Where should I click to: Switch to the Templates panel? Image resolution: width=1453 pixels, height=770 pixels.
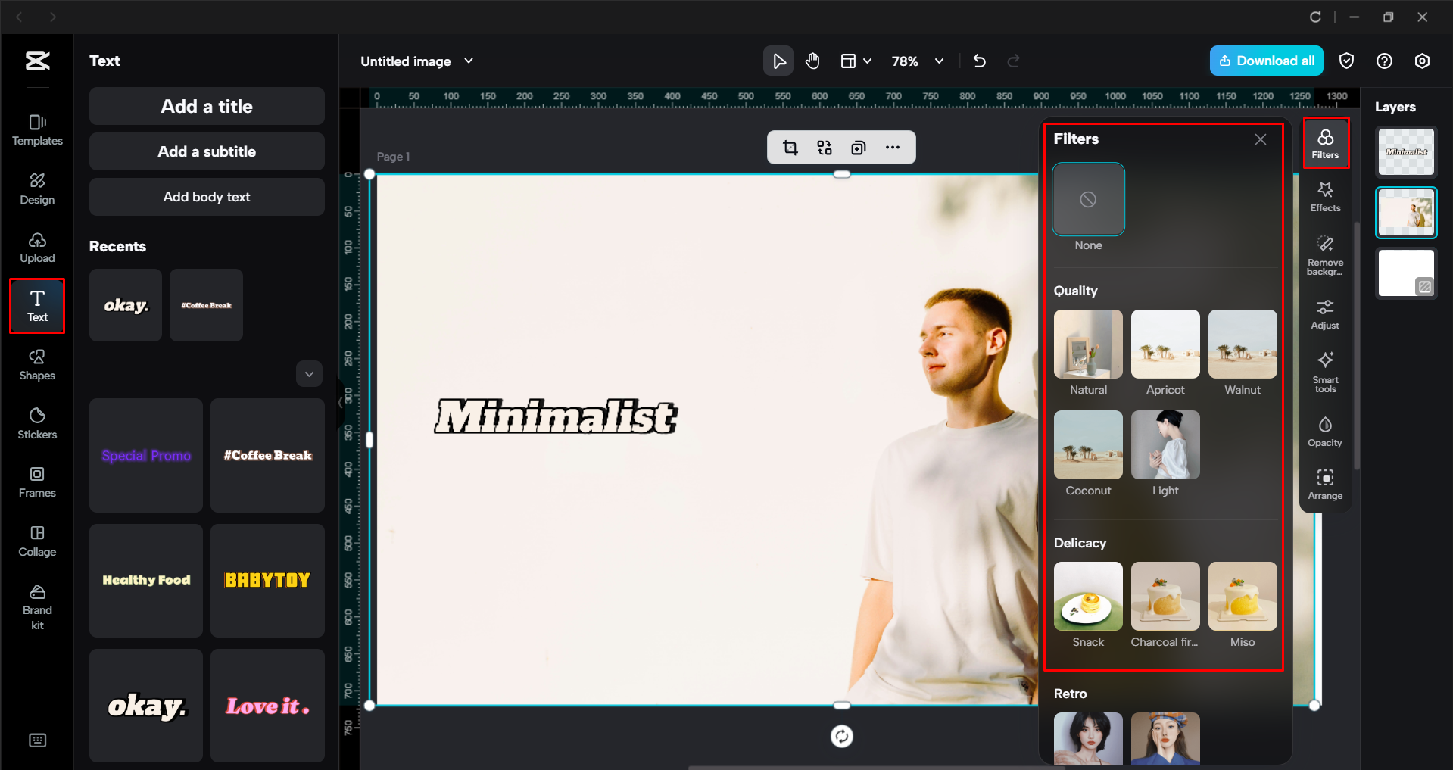pos(36,128)
